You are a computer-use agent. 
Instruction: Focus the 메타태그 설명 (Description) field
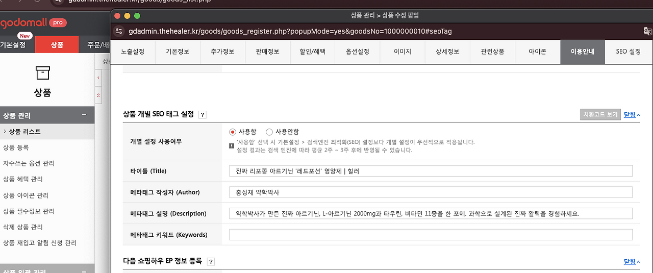pos(431,213)
